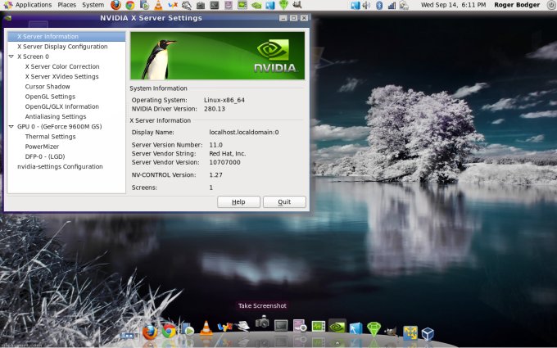Open VirtualBox cube icon in the dock

428,333
